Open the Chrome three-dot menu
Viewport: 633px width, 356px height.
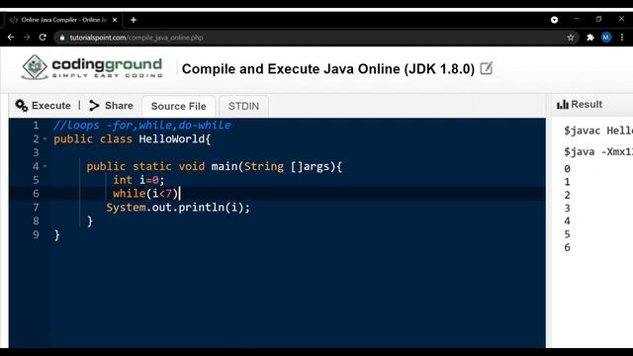point(622,38)
